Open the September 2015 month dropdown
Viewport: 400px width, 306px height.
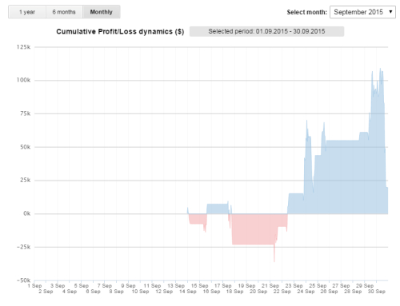point(362,12)
